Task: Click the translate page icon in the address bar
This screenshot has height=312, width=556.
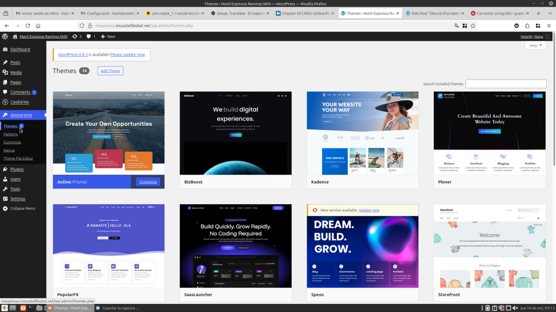Action: point(457,25)
